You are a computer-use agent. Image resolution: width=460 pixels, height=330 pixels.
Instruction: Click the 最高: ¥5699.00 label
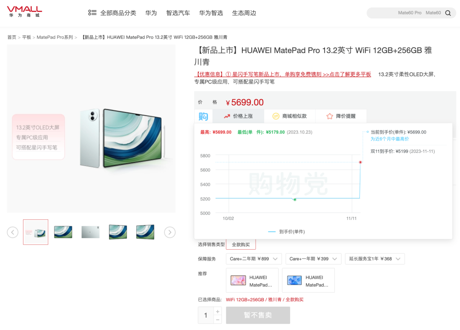(x=216, y=132)
